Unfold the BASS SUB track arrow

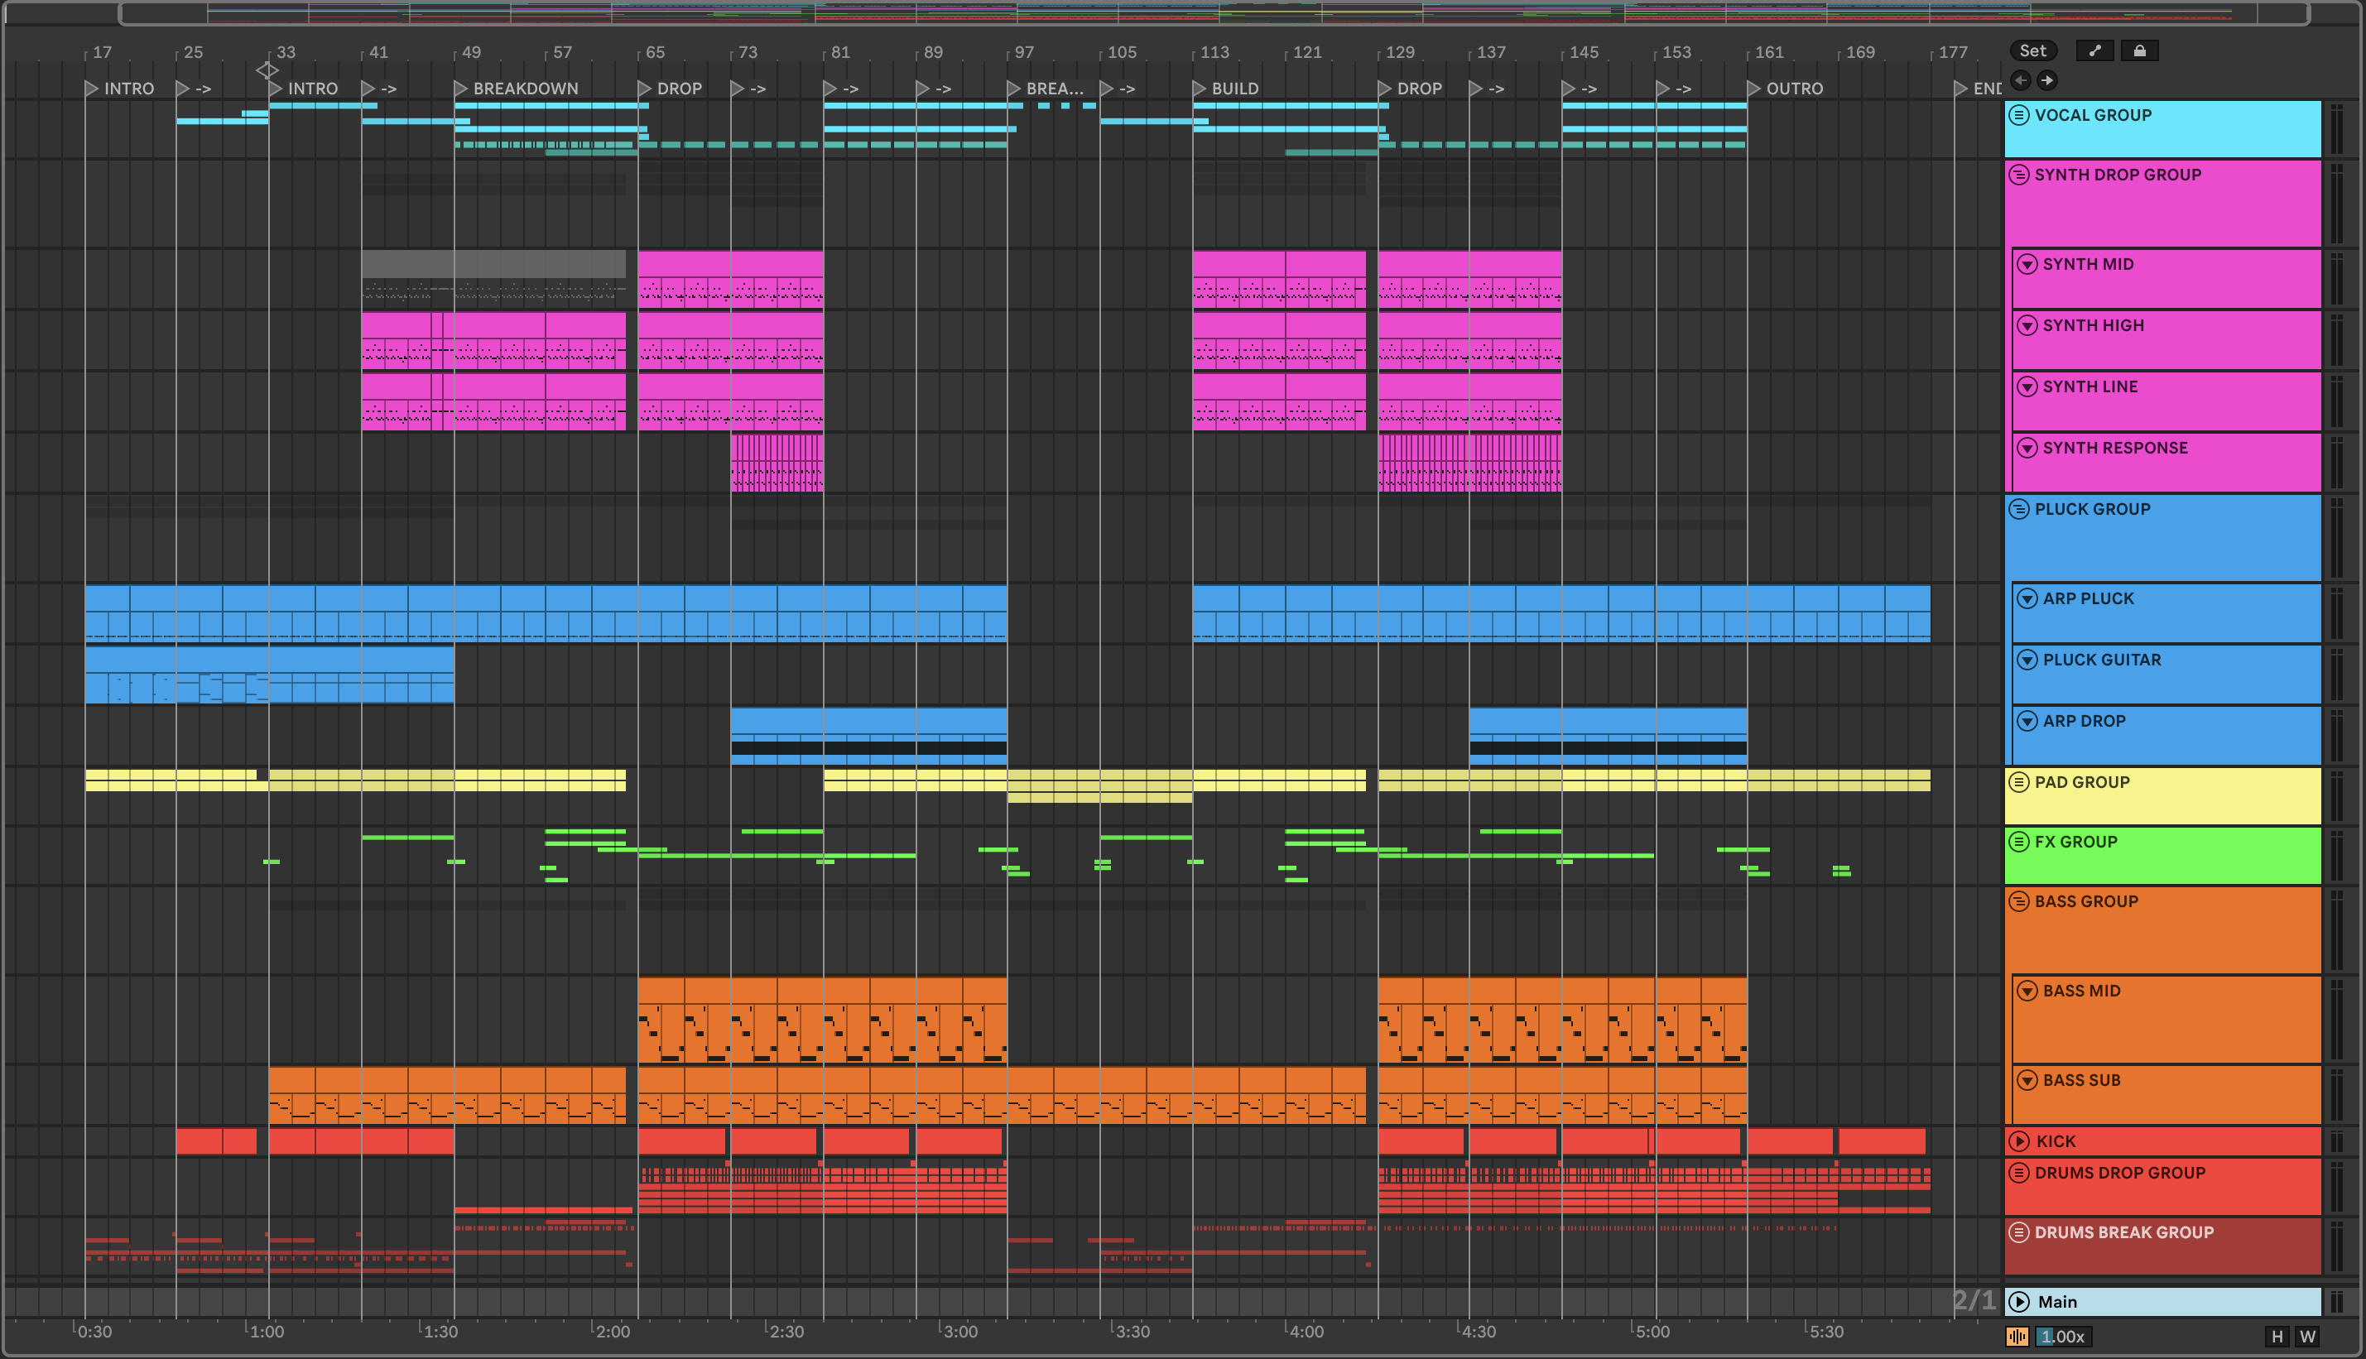point(2027,1080)
